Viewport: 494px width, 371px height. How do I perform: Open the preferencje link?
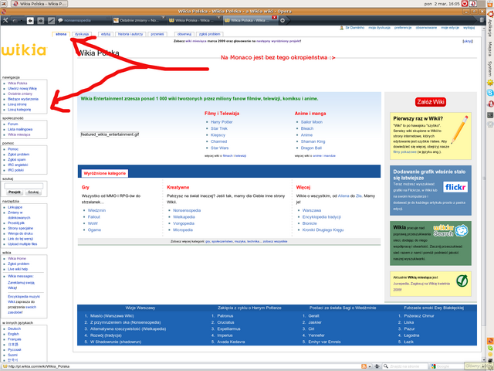pos(403,28)
